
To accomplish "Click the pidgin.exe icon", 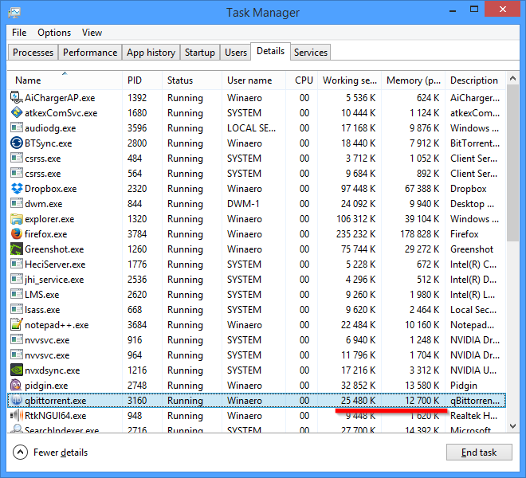I will tap(17, 385).
